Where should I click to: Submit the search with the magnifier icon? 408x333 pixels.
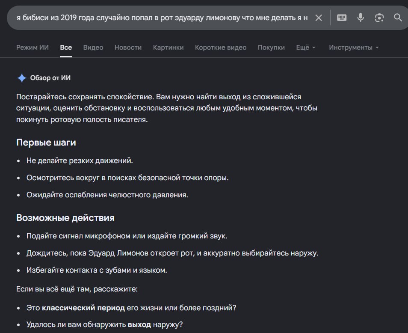[x=398, y=18]
